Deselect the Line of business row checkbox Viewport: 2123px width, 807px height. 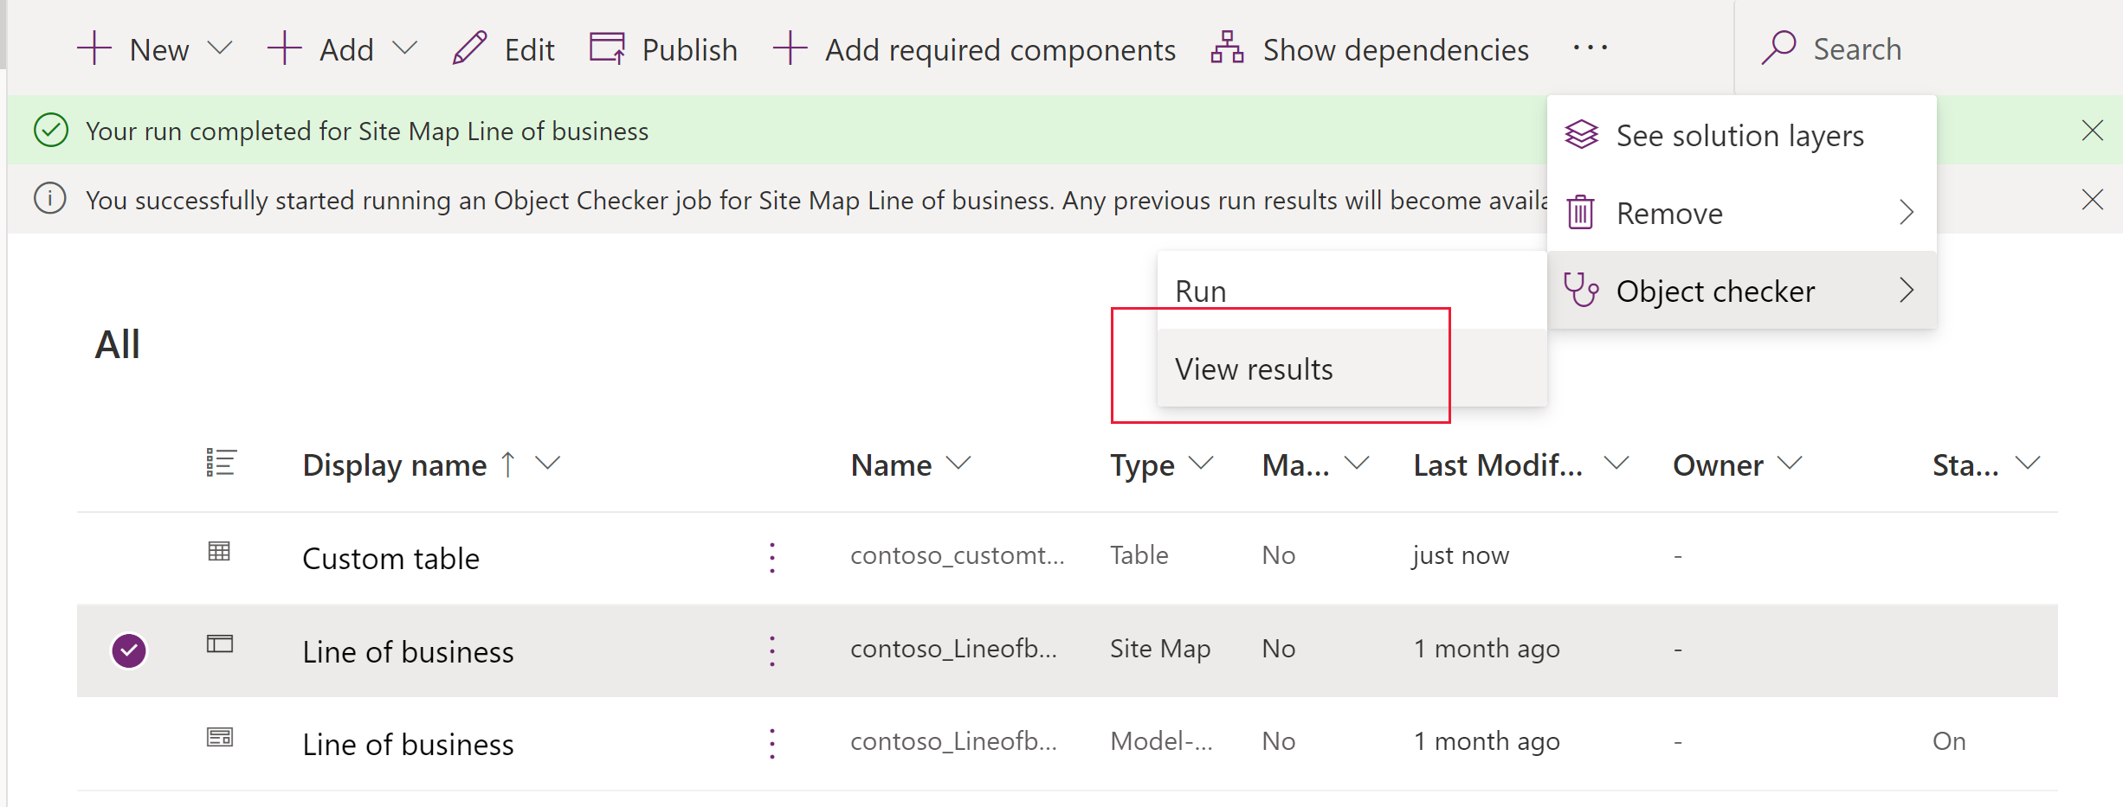(128, 650)
